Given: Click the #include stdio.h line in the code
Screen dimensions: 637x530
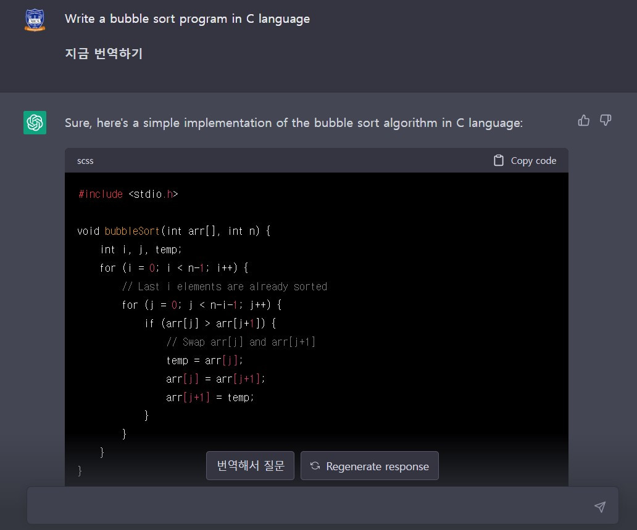Looking at the screenshot, I should pyautogui.click(x=128, y=194).
